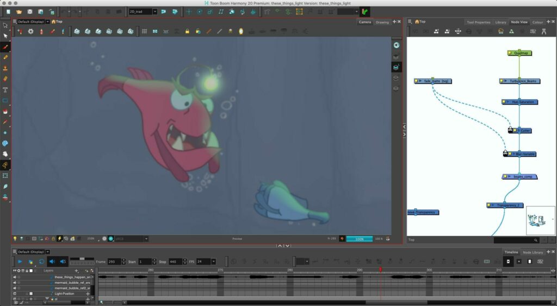Mute the mermaid_bubble_ref2 sound layer

(15, 288)
